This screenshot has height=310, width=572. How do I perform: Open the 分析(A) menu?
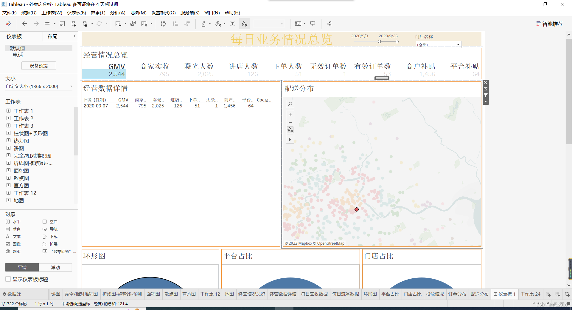118,13
